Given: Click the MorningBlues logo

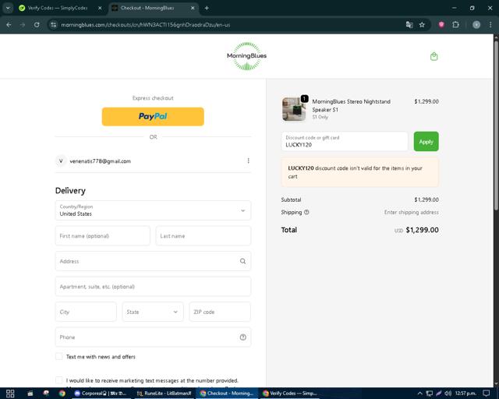Looking at the screenshot, I should coord(246,56).
